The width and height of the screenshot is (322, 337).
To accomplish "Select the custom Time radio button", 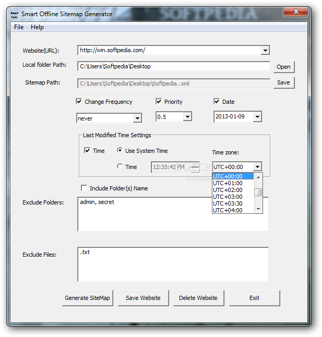I will (x=120, y=166).
